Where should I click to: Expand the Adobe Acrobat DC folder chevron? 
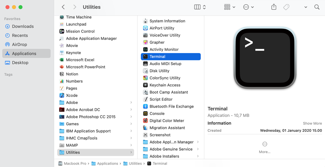click(x=131, y=110)
